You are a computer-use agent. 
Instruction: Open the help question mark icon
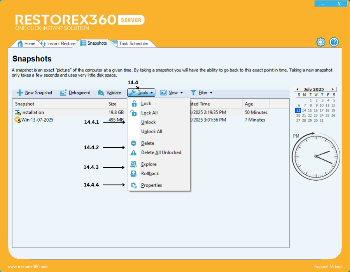pyautogui.click(x=334, y=42)
